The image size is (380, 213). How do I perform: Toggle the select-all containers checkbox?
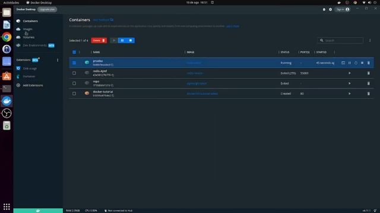(74, 52)
